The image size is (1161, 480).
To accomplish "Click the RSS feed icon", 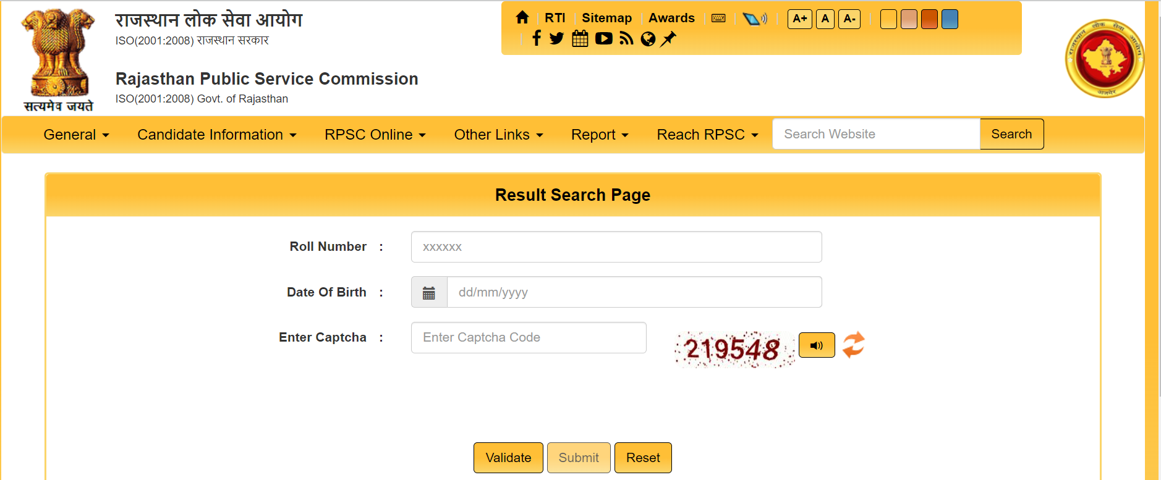I will pos(626,38).
